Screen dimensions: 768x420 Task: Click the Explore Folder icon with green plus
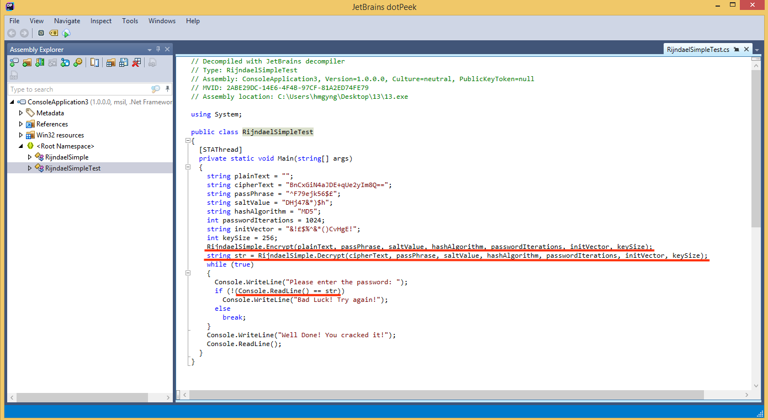(27, 62)
